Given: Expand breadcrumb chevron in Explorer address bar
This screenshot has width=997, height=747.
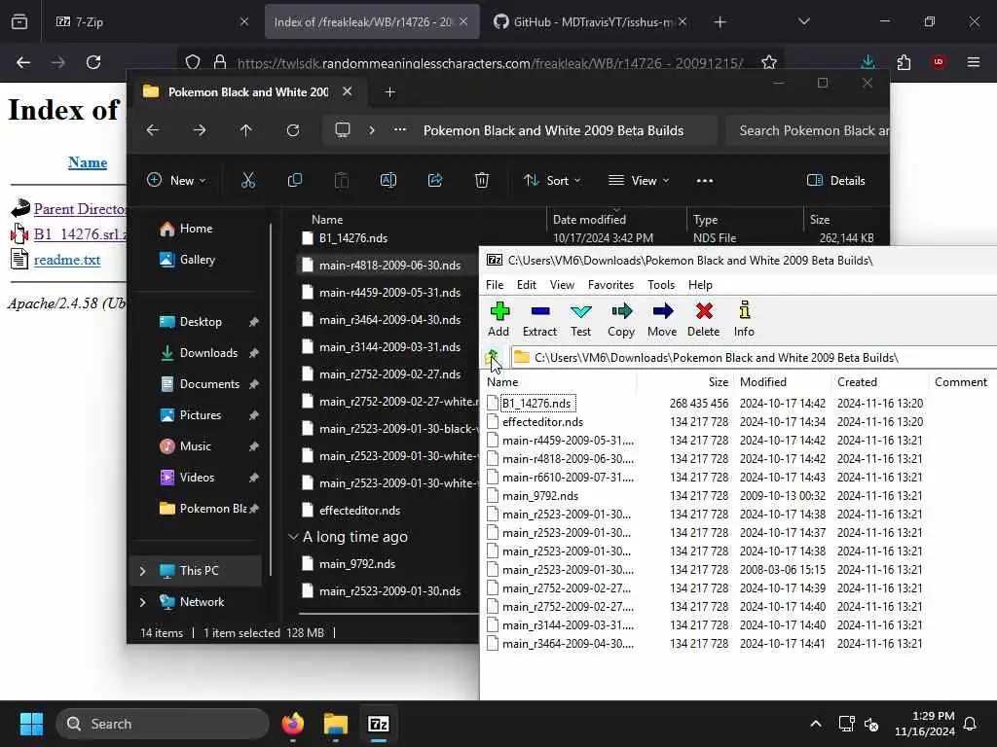Looking at the screenshot, I should click(372, 130).
